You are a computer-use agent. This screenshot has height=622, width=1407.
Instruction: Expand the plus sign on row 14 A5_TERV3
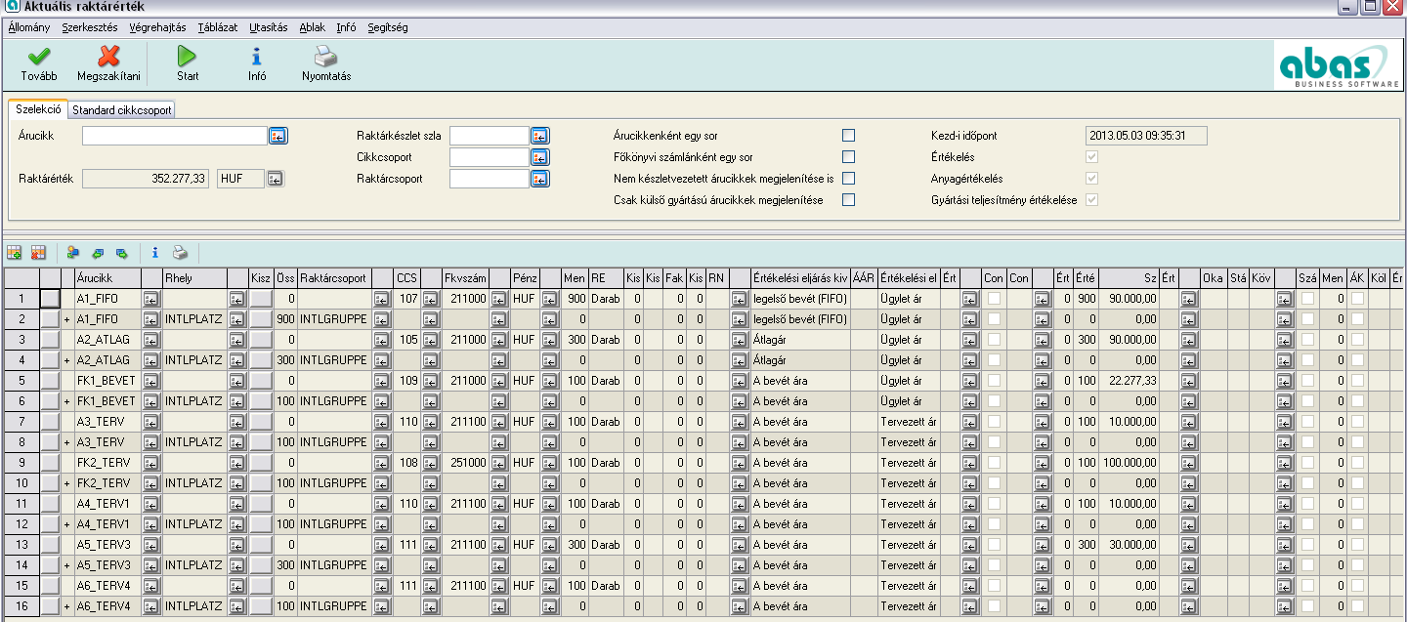[x=66, y=564]
